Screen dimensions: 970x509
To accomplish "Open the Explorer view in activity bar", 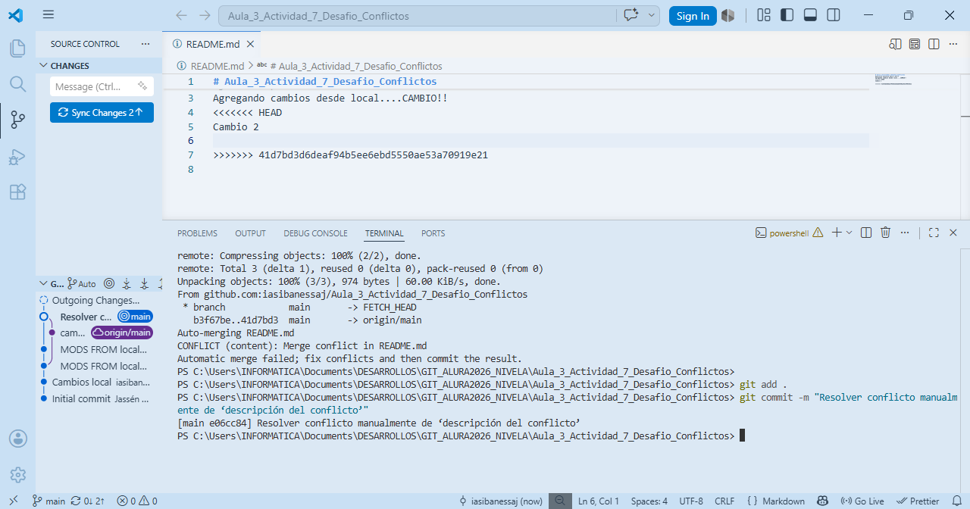I will [x=17, y=48].
